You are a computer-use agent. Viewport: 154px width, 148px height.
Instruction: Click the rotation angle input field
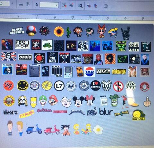click(x=4, y=4)
